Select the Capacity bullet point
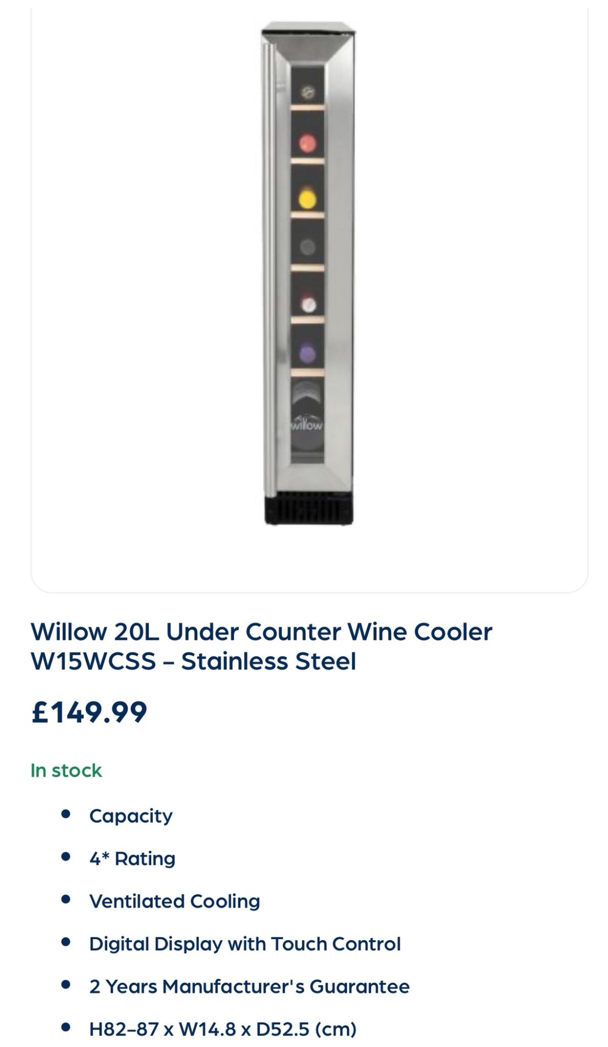 [131, 816]
